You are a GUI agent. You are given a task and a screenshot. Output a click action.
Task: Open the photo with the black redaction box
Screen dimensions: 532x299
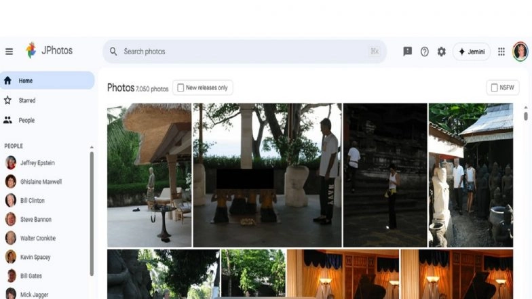(267, 175)
